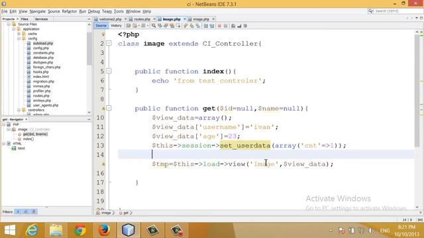Collapse the controllers folder in Projects tree
This screenshot has height=238, width=424.
click(19, 110)
